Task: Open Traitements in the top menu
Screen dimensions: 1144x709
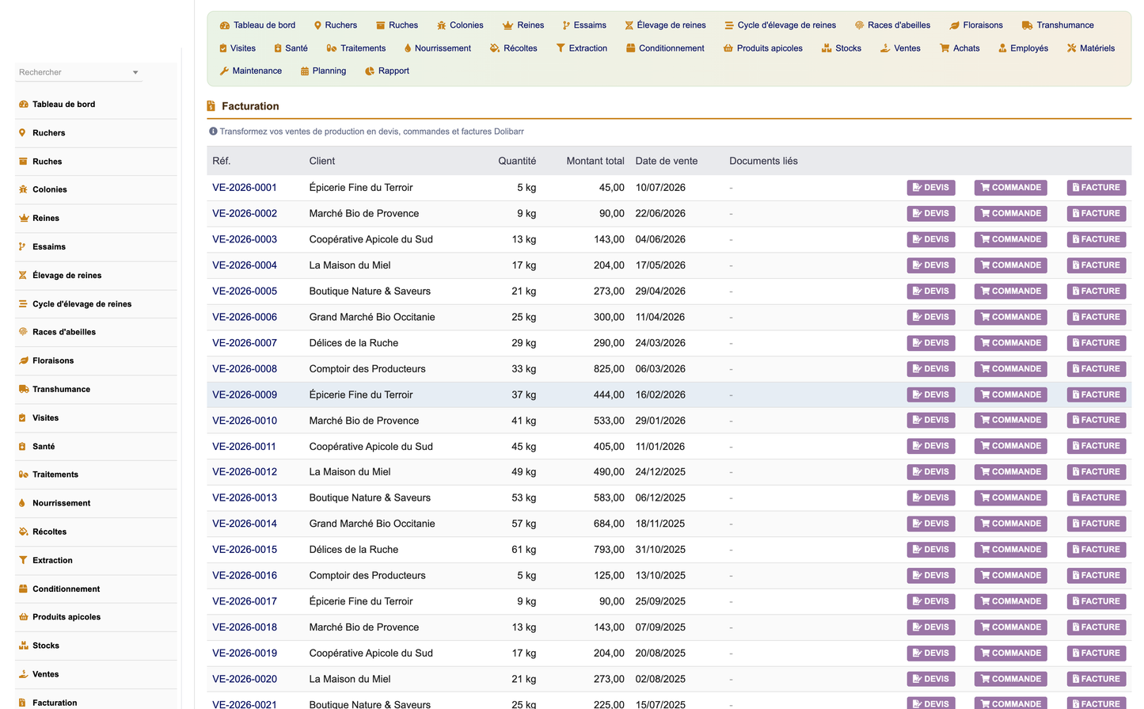Action: [355, 48]
